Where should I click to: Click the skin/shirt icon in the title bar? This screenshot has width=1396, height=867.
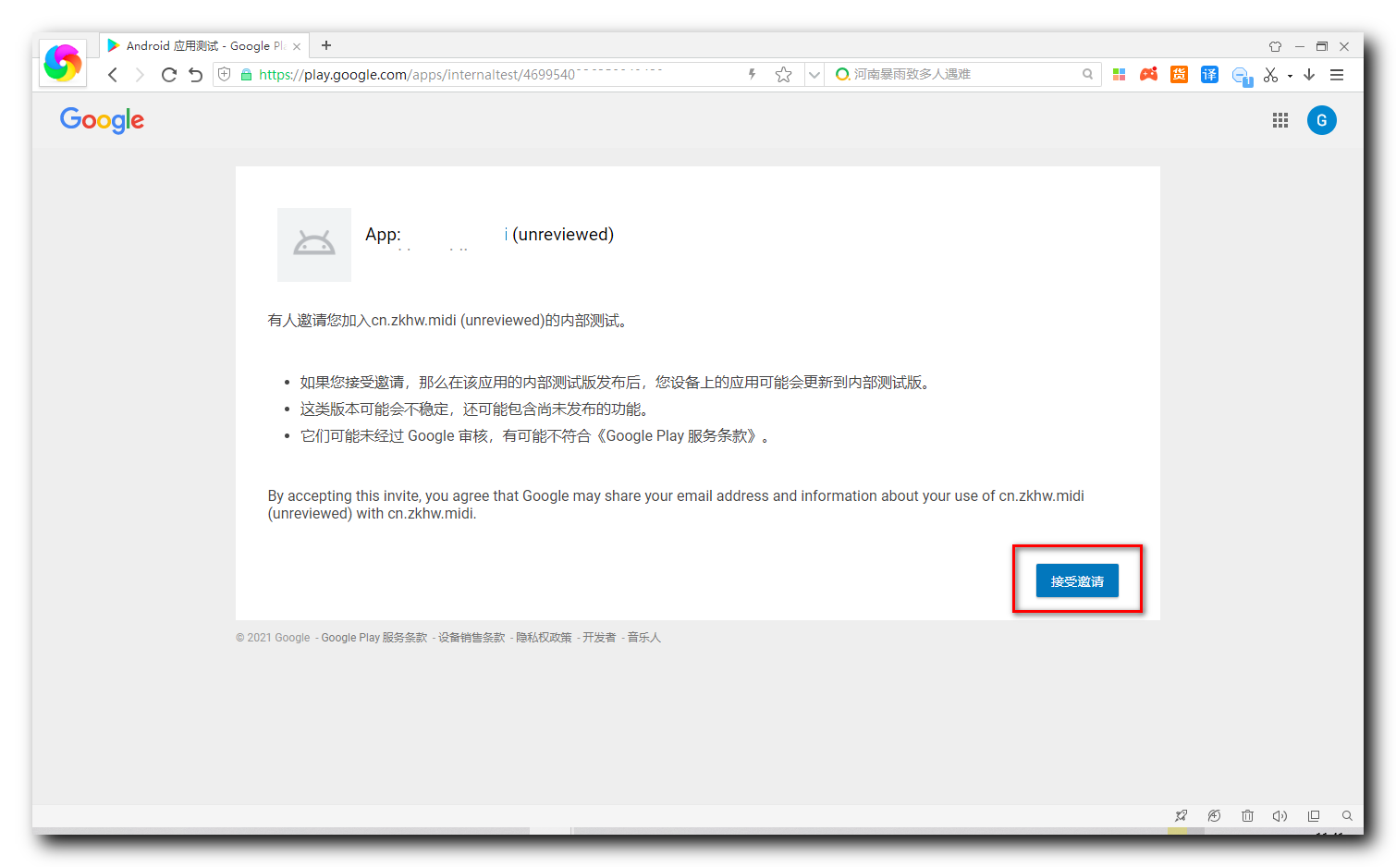(1276, 46)
